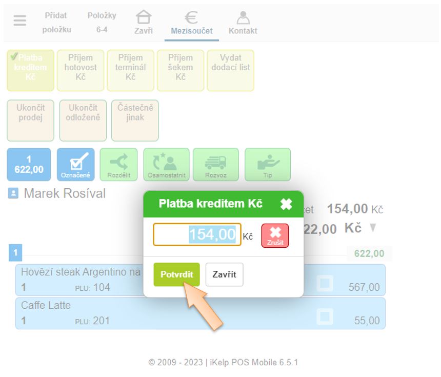Click the Zavřít button in dialog
The height and width of the screenshot is (377, 441).
pyautogui.click(x=224, y=274)
